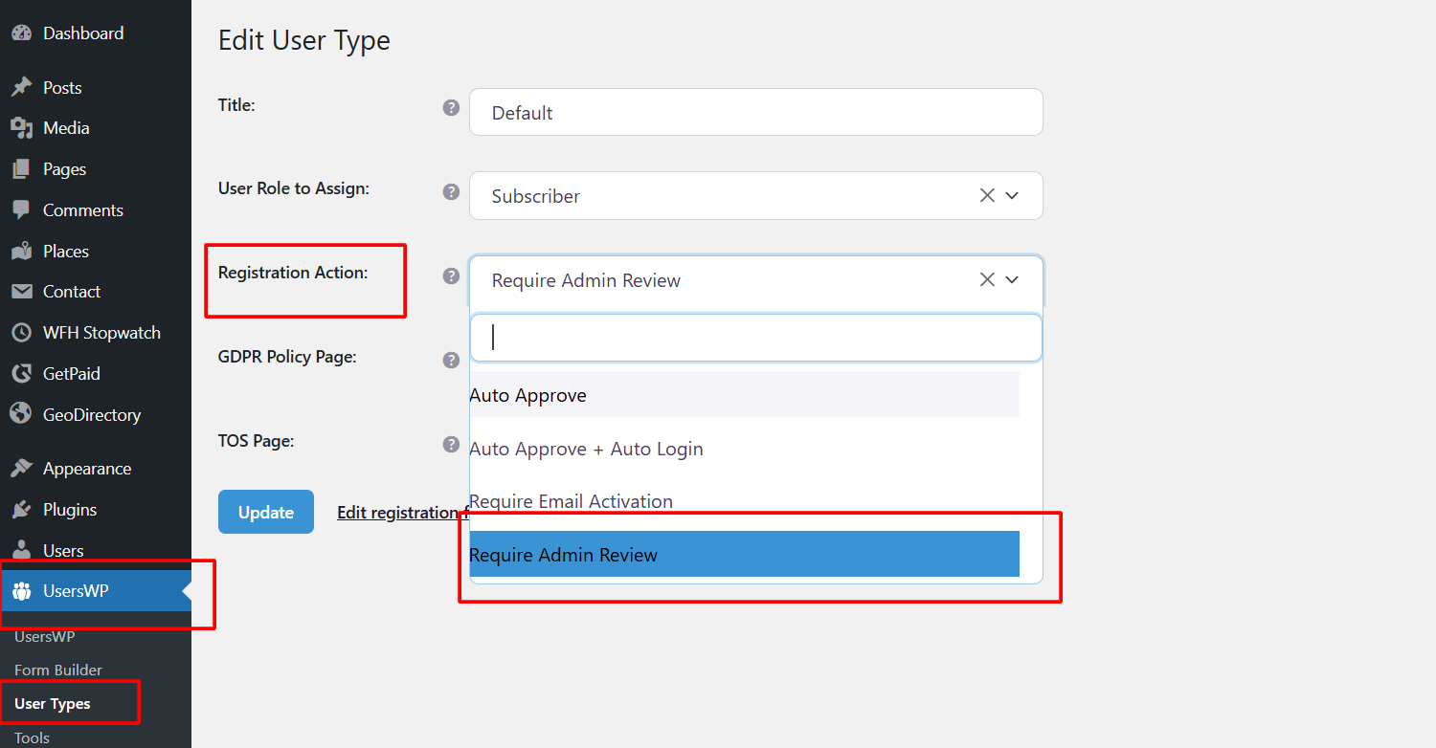Viewport: 1436px width, 748px height.
Task: Click the Media icon in sidebar
Action: (x=21, y=128)
